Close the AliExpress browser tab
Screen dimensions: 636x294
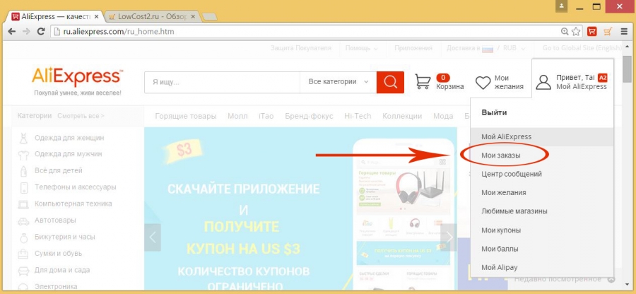tap(98, 17)
